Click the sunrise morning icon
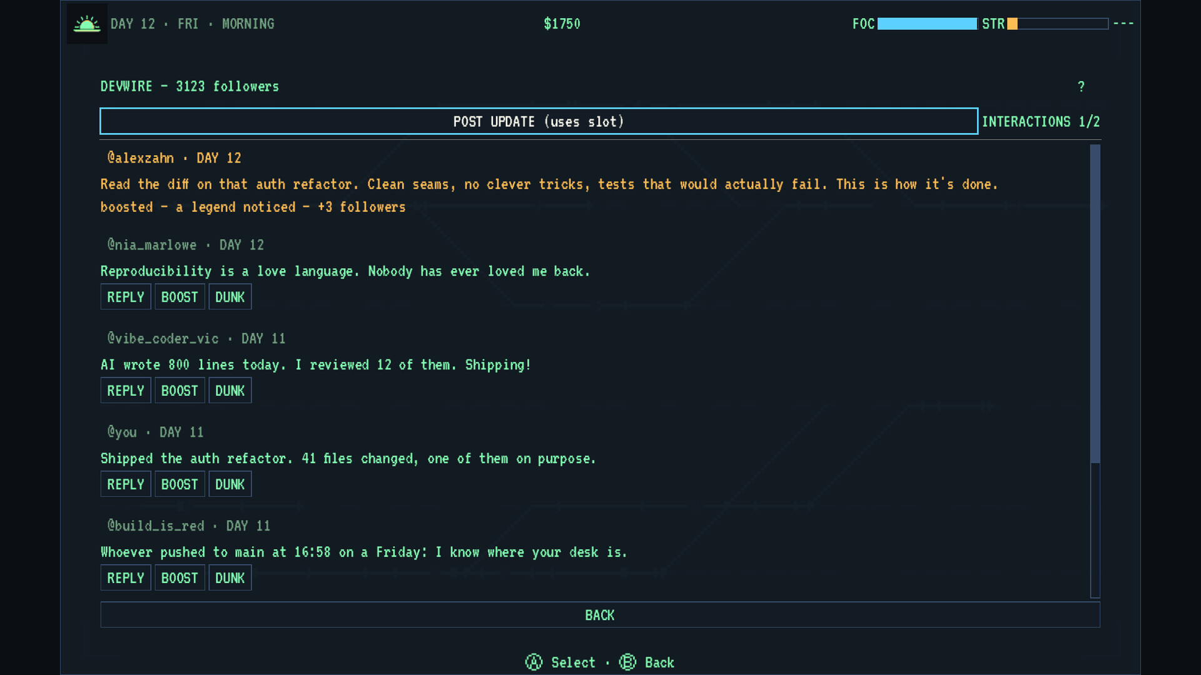Screen dimensions: 1201x675 click(x=87, y=24)
